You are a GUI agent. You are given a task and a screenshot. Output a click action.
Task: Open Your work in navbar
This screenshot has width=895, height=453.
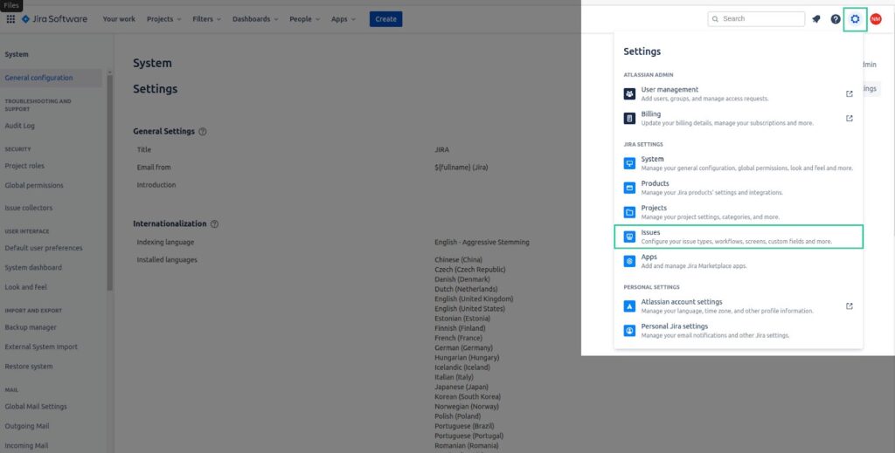tap(119, 19)
